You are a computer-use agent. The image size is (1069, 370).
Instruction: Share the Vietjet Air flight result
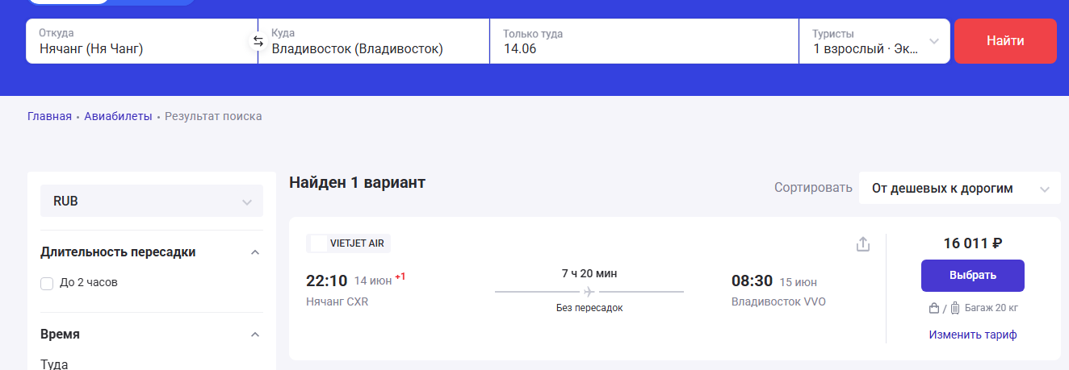862,243
